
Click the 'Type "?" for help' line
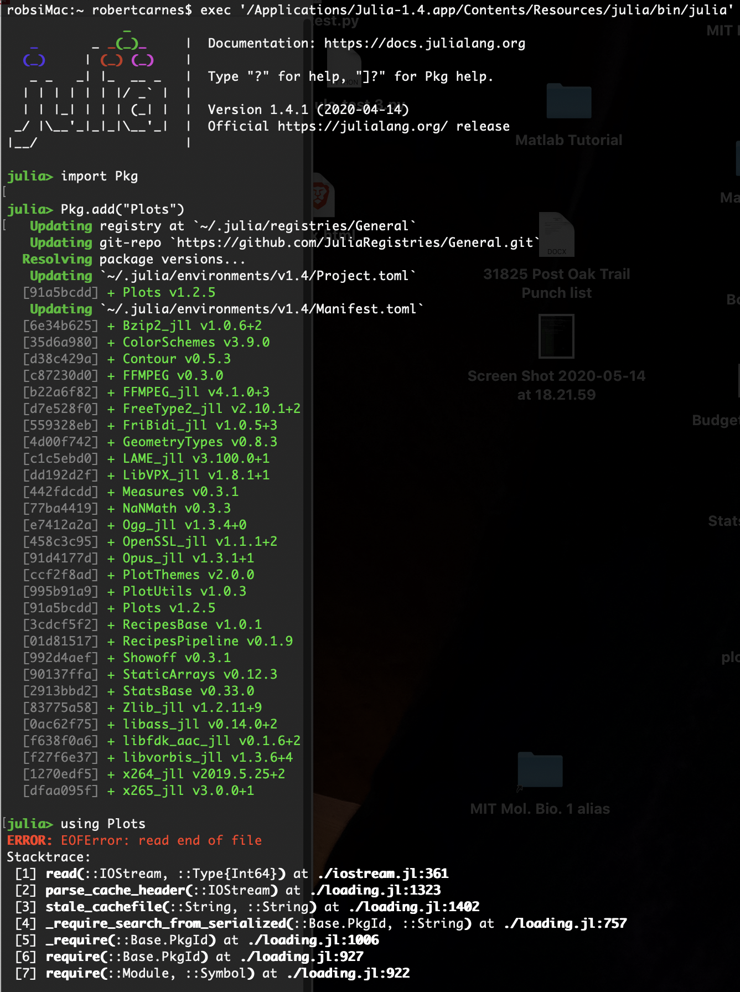(351, 76)
